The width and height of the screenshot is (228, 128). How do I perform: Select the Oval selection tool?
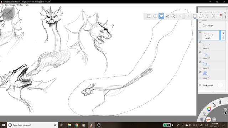[155, 16]
